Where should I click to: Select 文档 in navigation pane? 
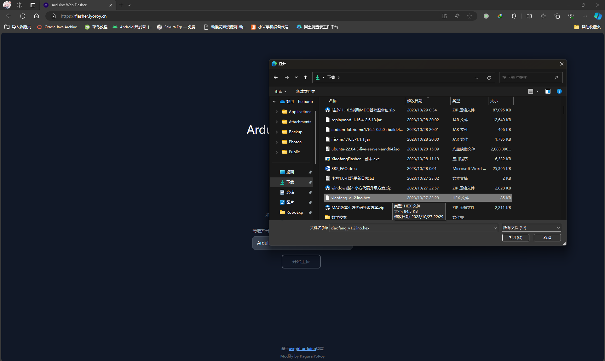[291, 192]
